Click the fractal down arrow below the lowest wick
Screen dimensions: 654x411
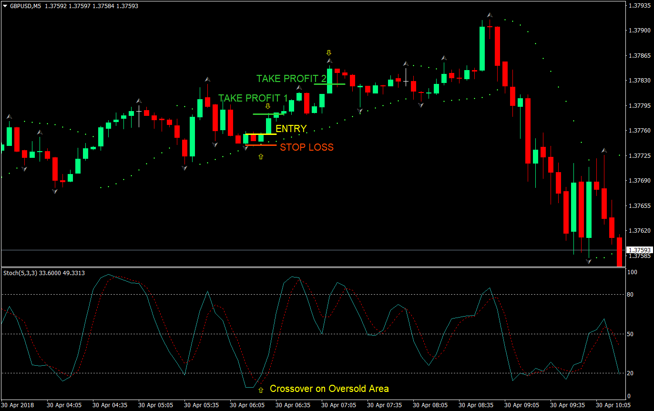tap(589, 261)
